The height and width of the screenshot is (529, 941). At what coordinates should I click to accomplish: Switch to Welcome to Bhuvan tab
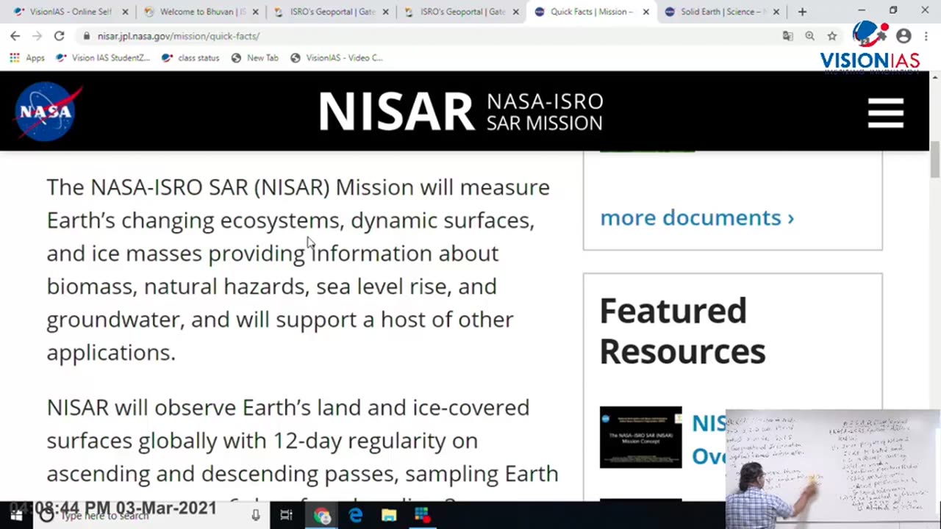196,12
